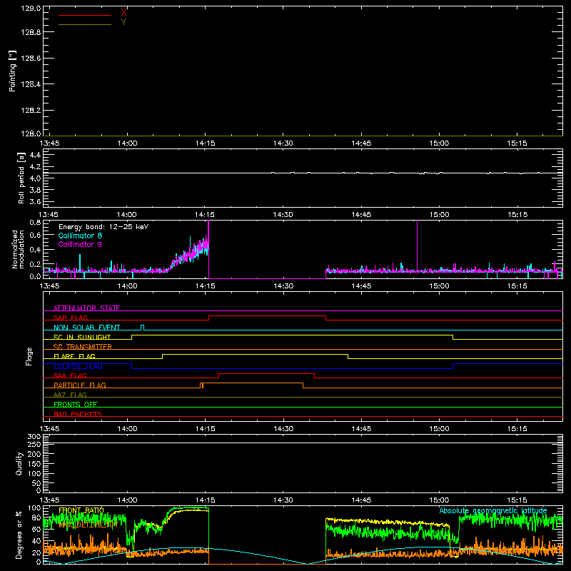The image size is (571, 571).
Task: Click the 150 tick on Quality axis
Action: click(x=34, y=464)
